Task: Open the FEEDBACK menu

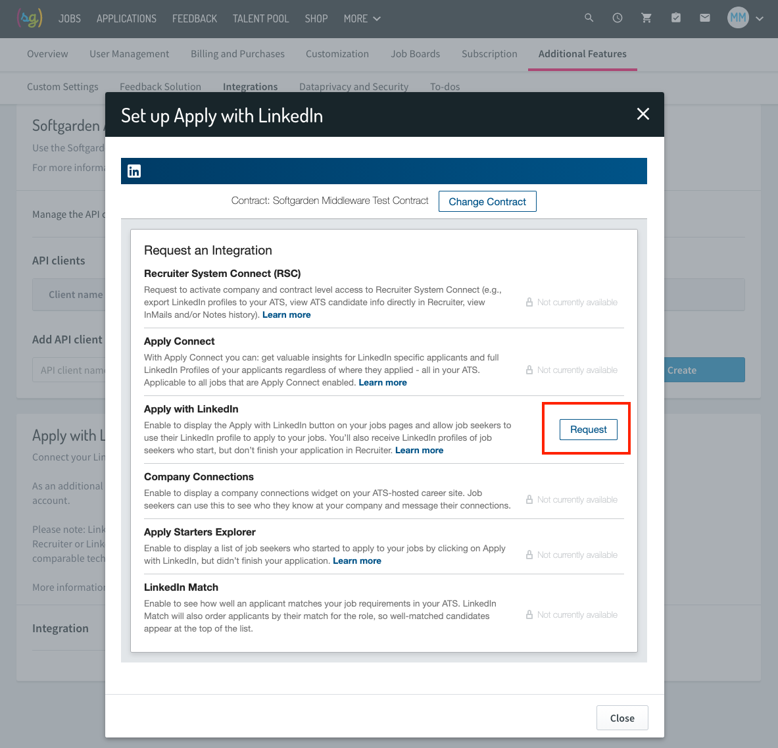Action: point(195,18)
